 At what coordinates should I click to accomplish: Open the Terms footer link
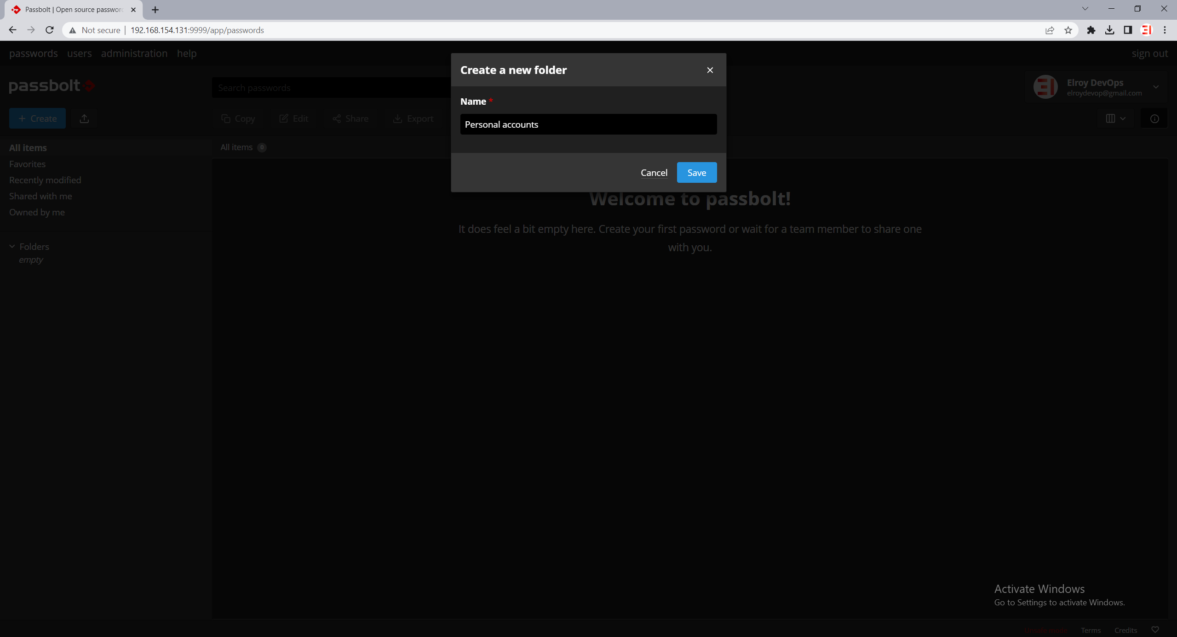[1091, 630]
